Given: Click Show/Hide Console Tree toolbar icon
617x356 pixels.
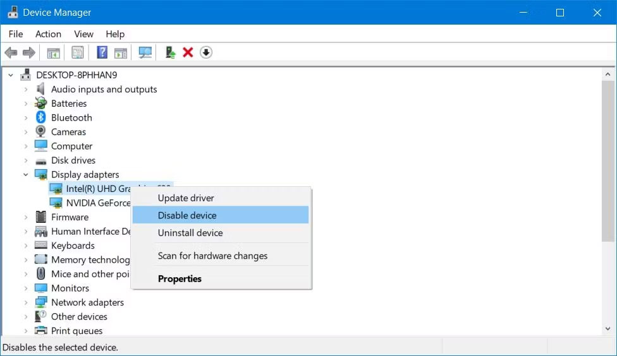Looking at the screenshot, I should [54, 52].
